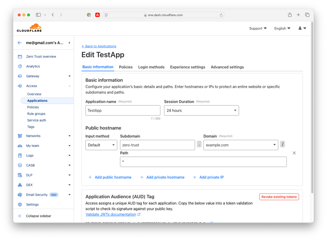Screen dimensions: 327x240
Task: Click the Safari share icon
Action: [x=290, y=15]
